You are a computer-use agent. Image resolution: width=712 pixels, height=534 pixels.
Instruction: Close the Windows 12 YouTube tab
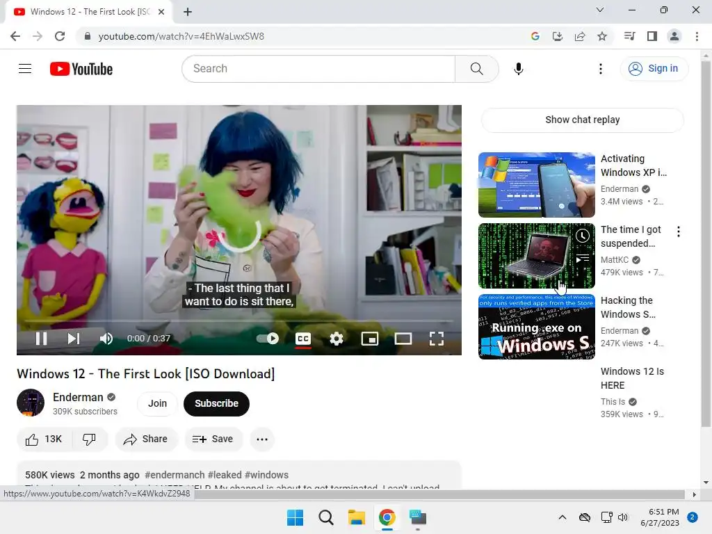(161, 13)
